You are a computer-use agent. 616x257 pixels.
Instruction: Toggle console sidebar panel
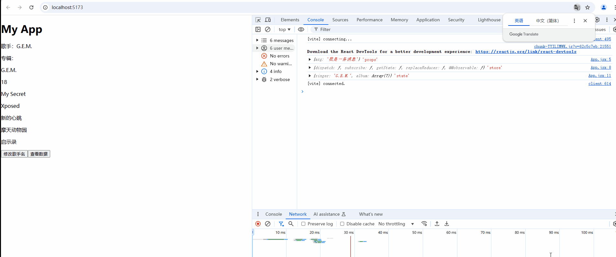click(258, 29)
